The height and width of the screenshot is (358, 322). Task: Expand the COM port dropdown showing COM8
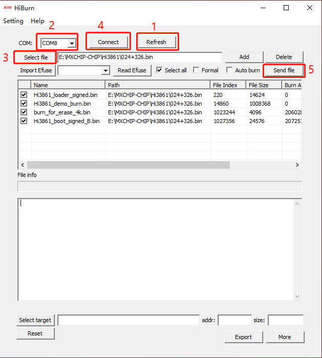72,43
